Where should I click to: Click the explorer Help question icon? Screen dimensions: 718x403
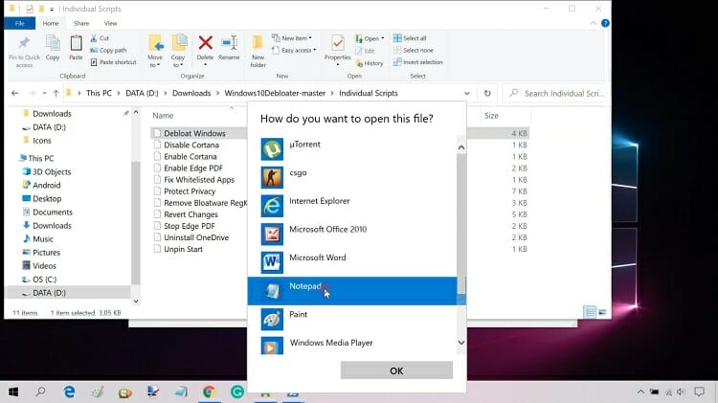(x=605, y=23)
